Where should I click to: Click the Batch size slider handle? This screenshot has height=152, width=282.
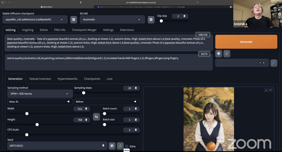point(104,124)
